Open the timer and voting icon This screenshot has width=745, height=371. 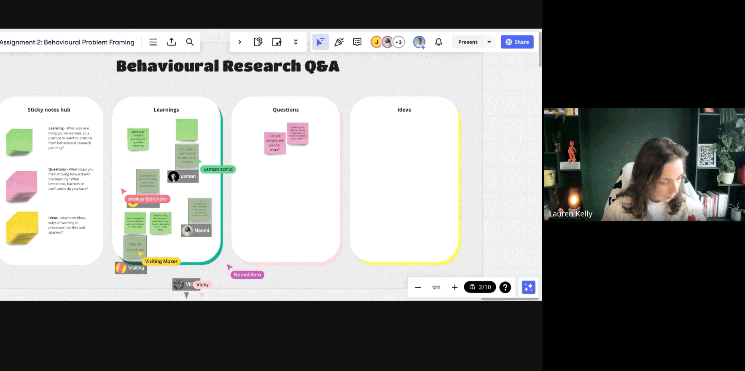point(258,42)
